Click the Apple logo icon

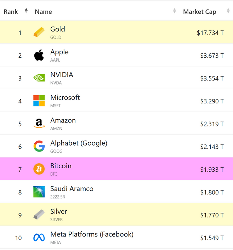tap(39, 56)
